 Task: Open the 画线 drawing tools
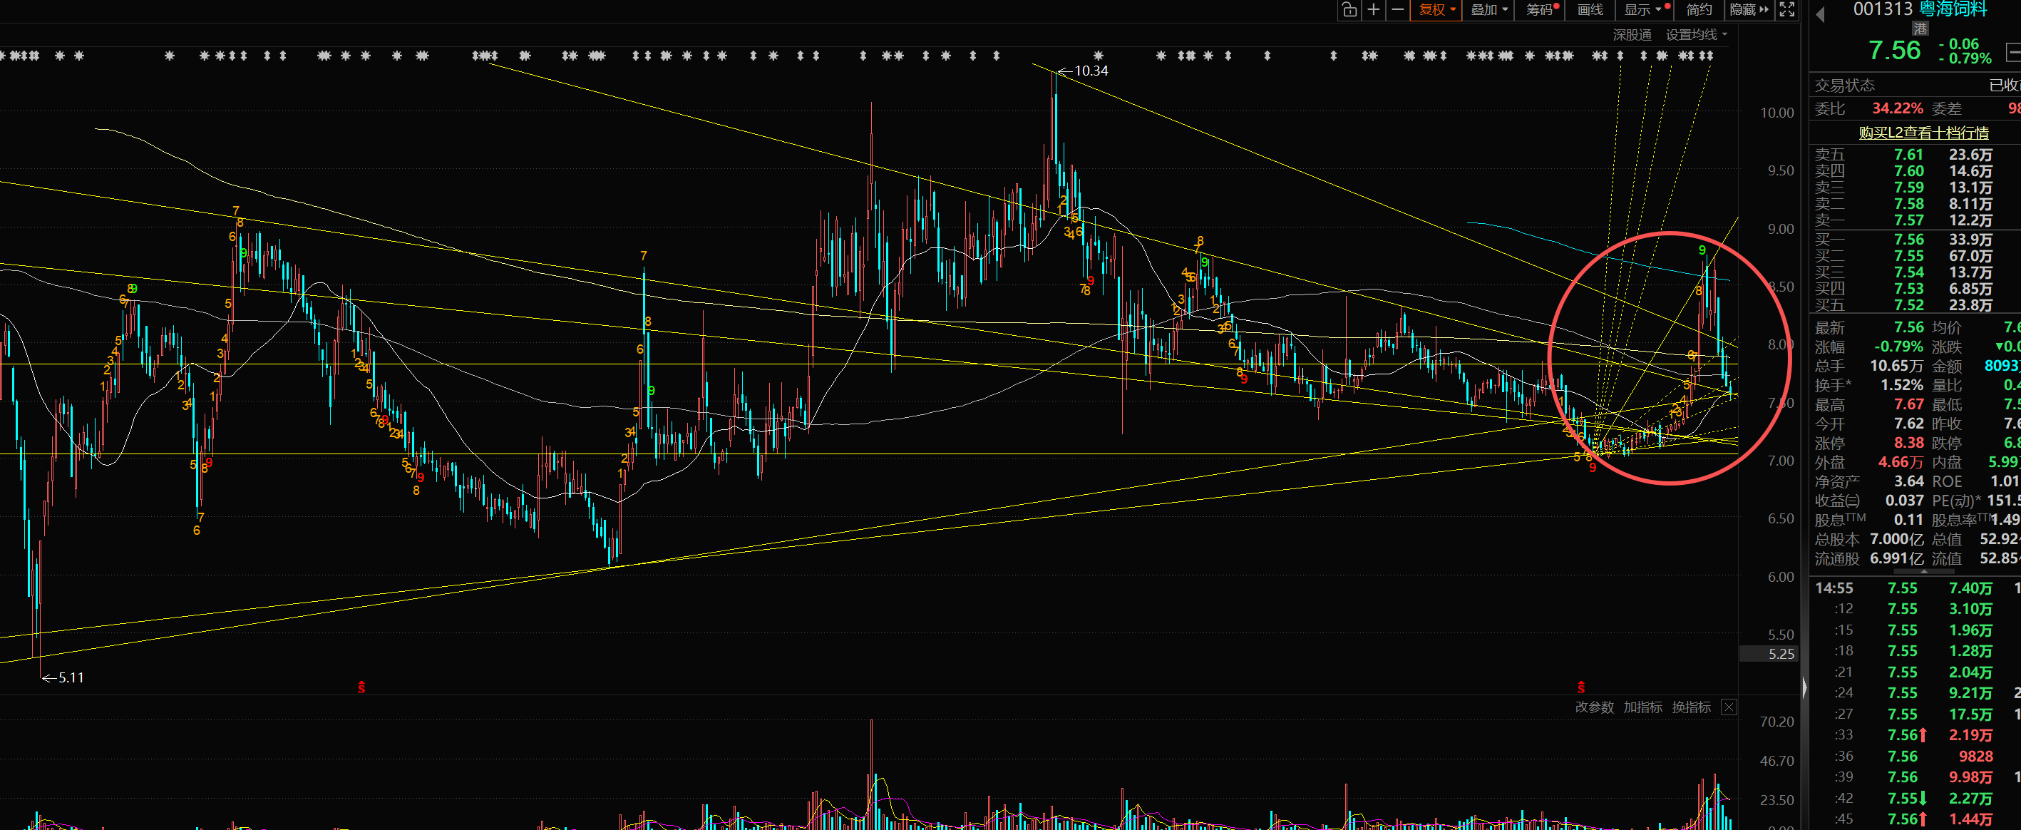click(1590, 9)
